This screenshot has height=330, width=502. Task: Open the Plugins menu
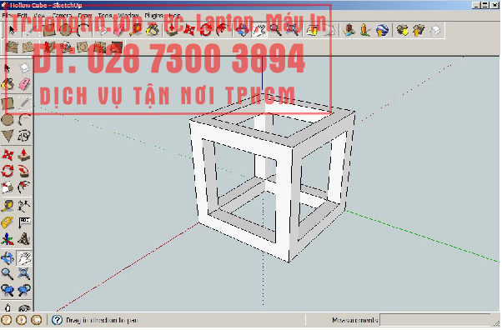click(153, 16)
